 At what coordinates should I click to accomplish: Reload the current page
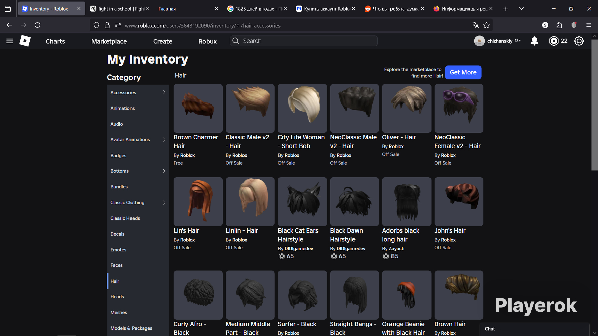tap(37, 25)
